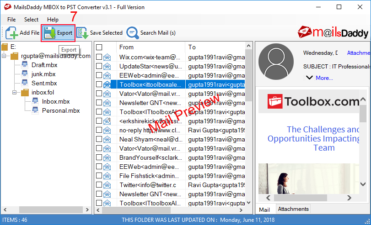Image resolution: width=371 pixels, height=225 pixels.
Task: Click the rgupta@mailsdaddy.com folder icon
Action: (x=15, y=56)
